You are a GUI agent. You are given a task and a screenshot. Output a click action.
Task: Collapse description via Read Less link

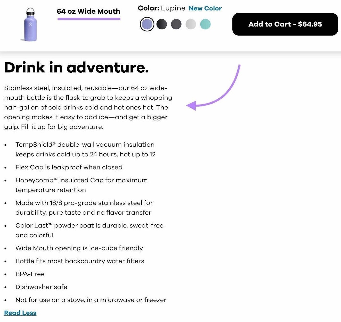pos(21,313)
